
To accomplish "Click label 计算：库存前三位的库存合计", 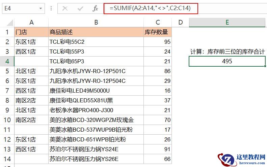I will point(228,52).
